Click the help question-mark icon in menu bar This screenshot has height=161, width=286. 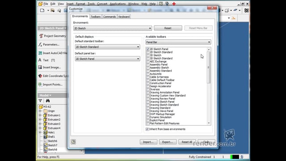pyautogui.click(x=161, y=4)
